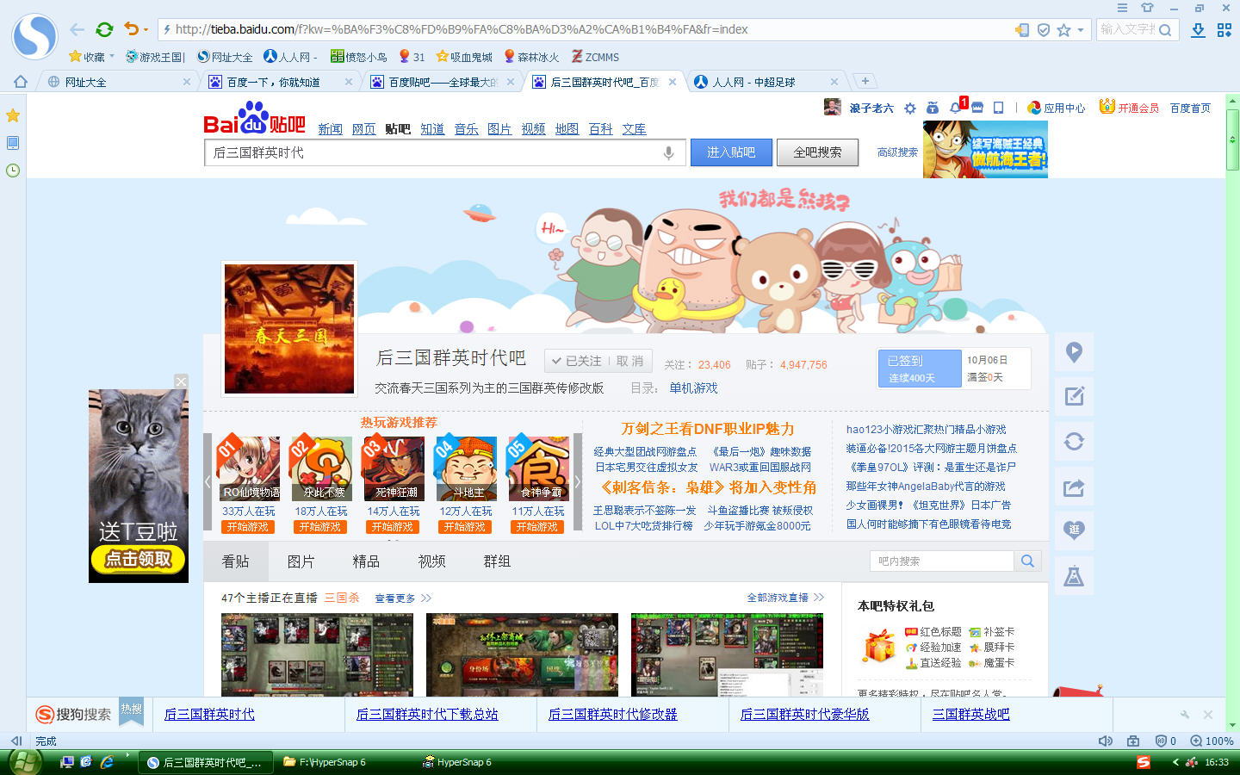This screenshot has width=1240, height=775.
Task: Open the dropdown arrow next to the restore arrow
Action: (146, 30)
